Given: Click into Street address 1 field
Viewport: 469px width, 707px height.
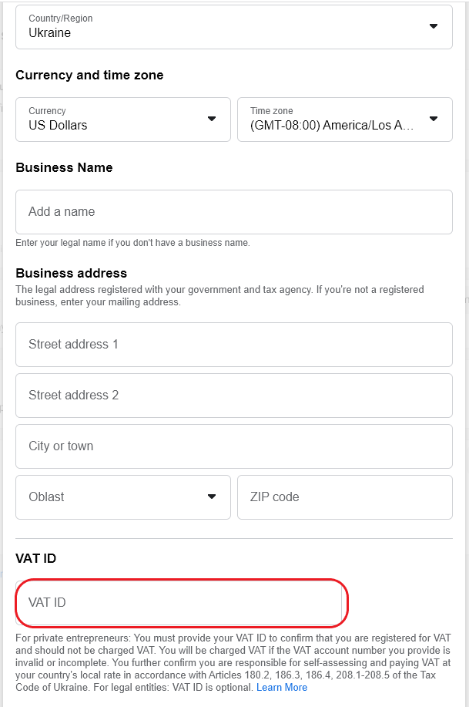Looking at the screenshot, I should click(233, 345).
